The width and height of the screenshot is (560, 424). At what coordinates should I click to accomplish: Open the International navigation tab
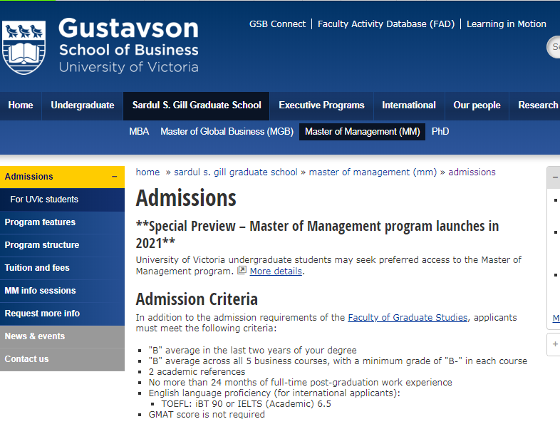[409, 105]
